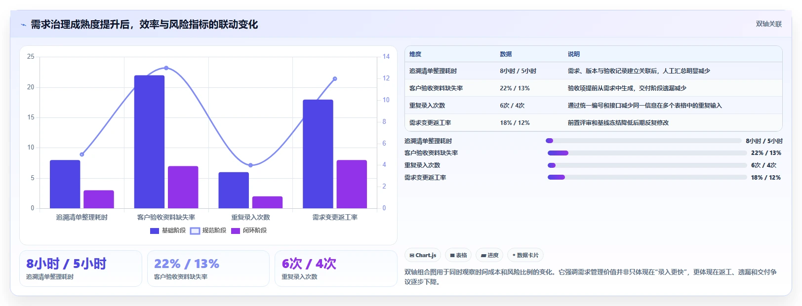Click the 数据 column header
Image resolution: width=802 pixels, height=306 pixels.
506,54
